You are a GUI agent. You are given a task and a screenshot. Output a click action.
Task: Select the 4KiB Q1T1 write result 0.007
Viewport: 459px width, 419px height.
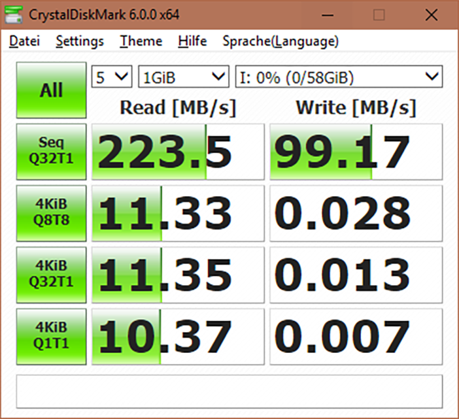tap(356, 337)
